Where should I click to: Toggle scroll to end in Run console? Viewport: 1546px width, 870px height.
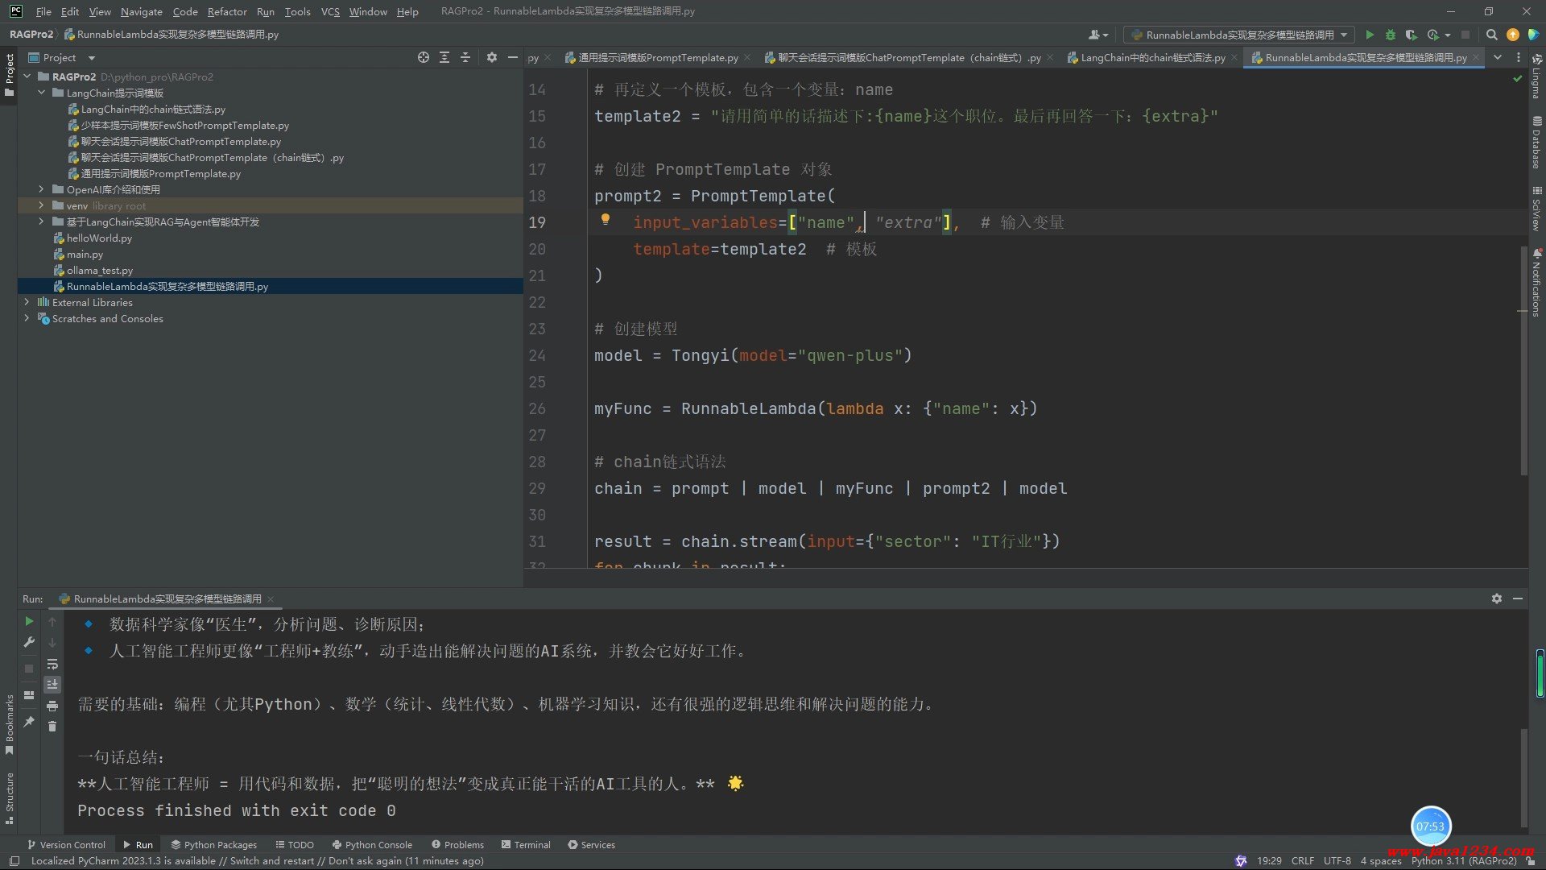(x=52, y=685)
